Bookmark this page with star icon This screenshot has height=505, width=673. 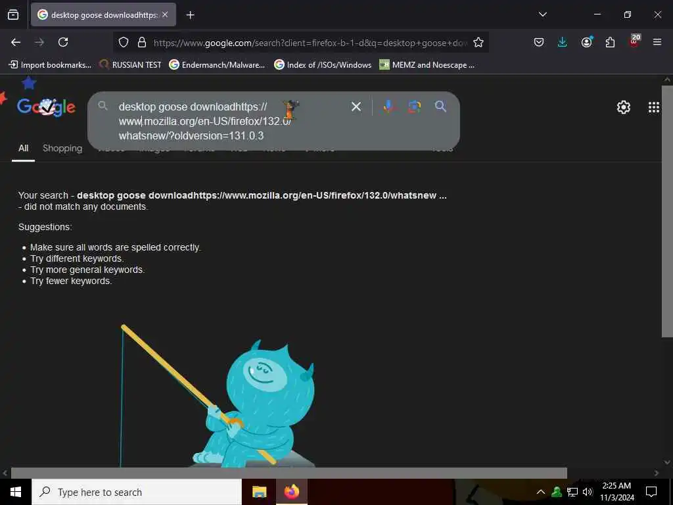pos(478,42)
